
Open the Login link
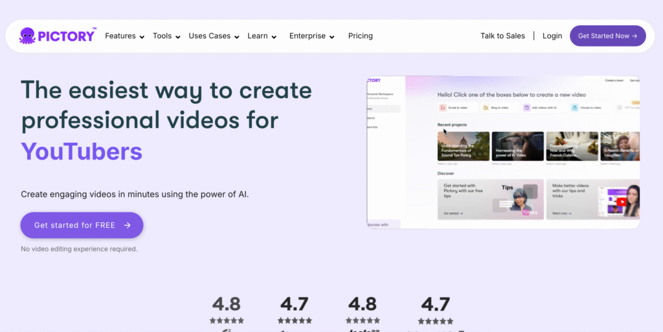(552, 36)
